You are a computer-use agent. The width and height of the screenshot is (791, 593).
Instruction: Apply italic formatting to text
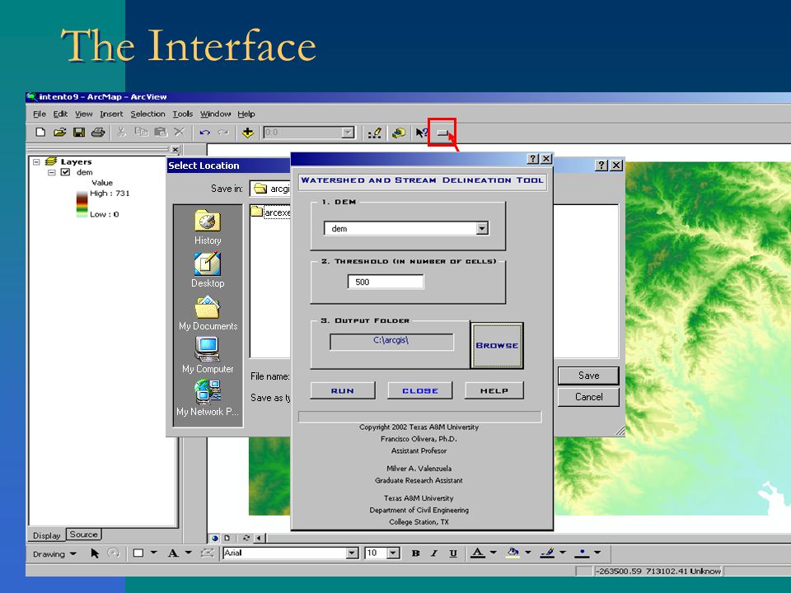(434, 553)
